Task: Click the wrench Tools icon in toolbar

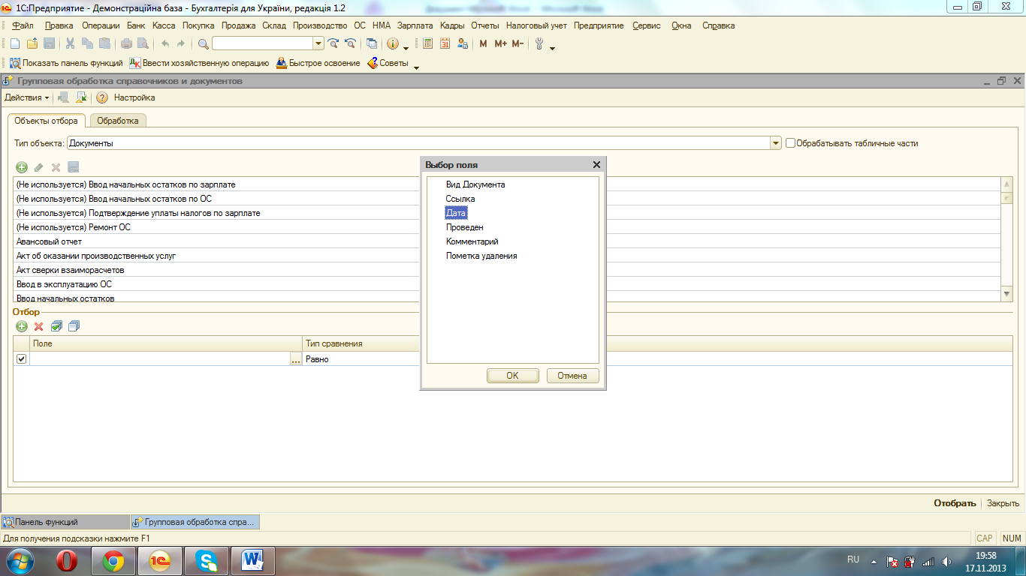Action: point(539,44)
